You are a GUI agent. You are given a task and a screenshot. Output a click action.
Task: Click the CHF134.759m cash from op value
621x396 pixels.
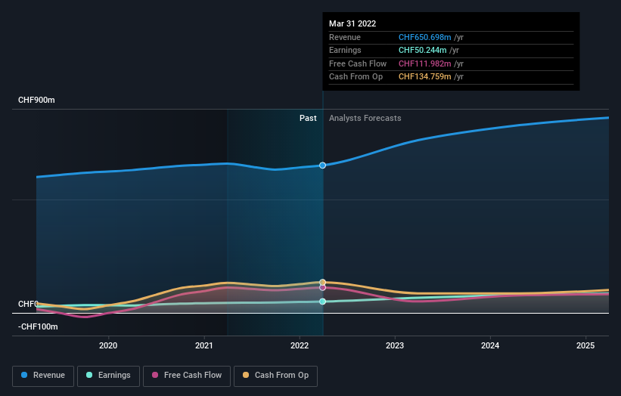click(x=424, y=77)
